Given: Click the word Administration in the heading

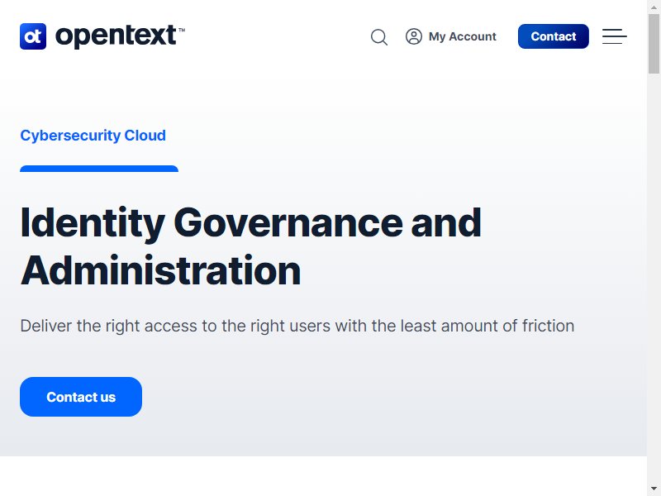Looking at the screenshot, I should pyautogui.click(x=160, y=271).
